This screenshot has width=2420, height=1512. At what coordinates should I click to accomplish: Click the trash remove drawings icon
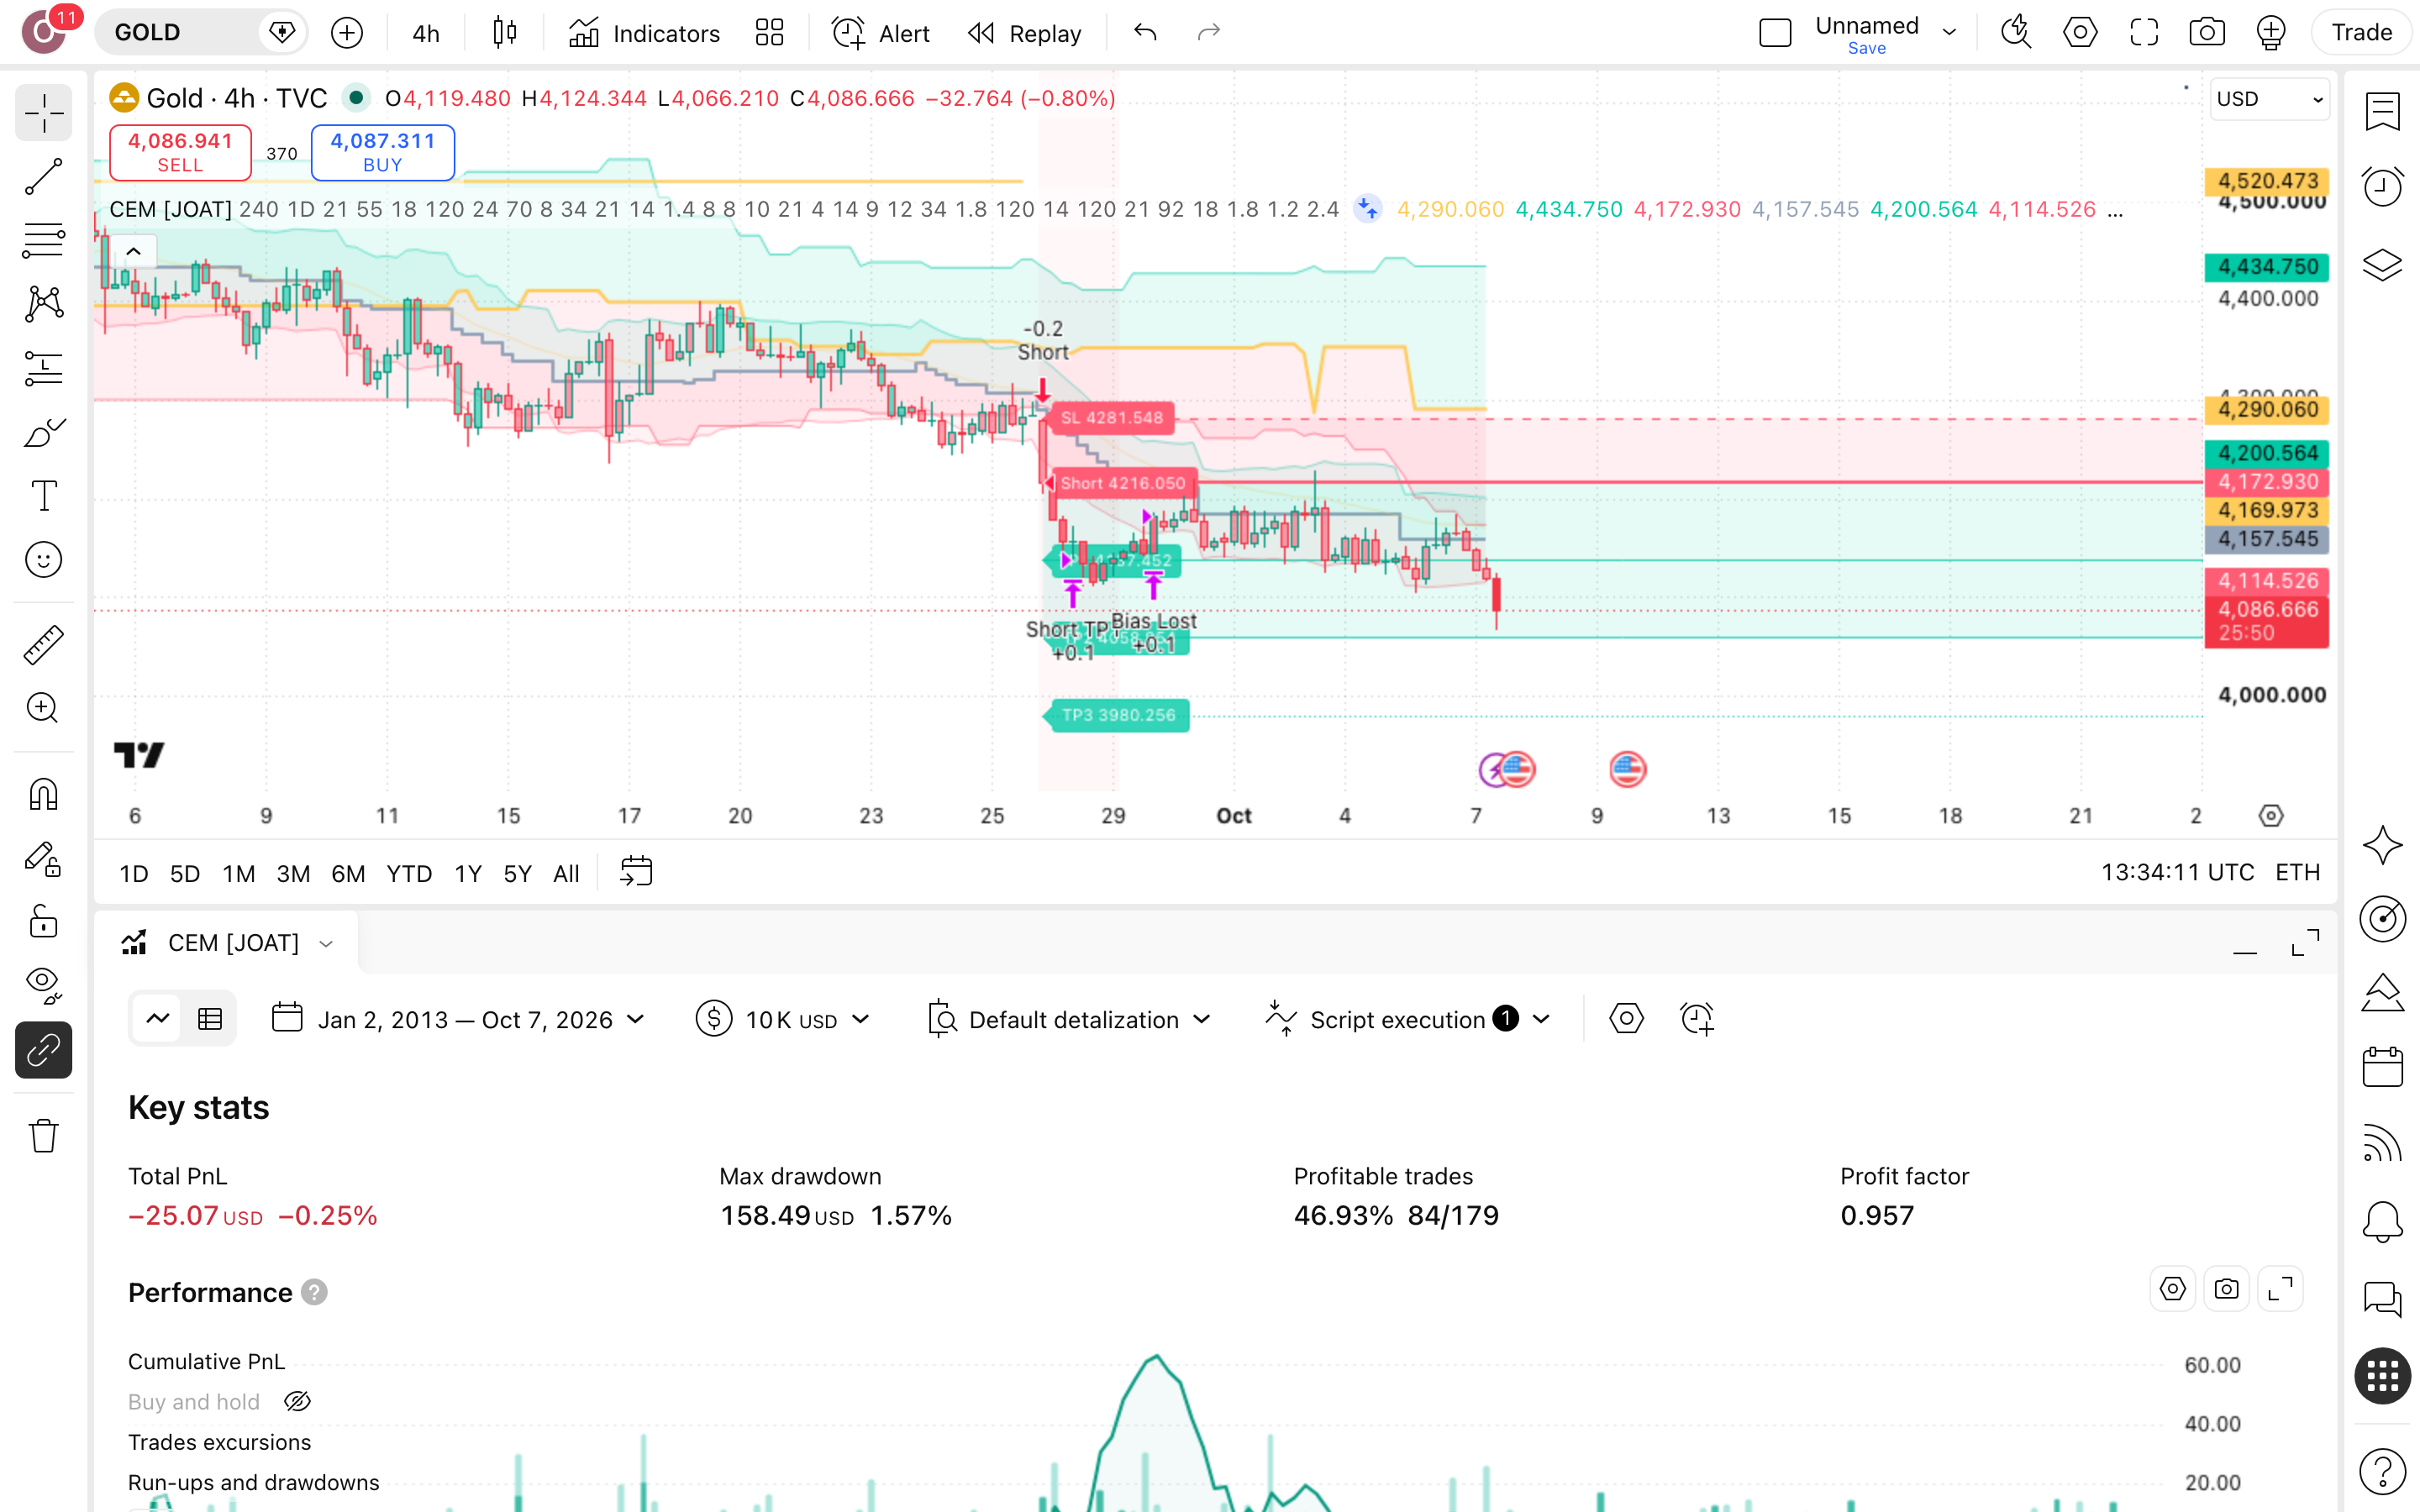point(44,1136)
